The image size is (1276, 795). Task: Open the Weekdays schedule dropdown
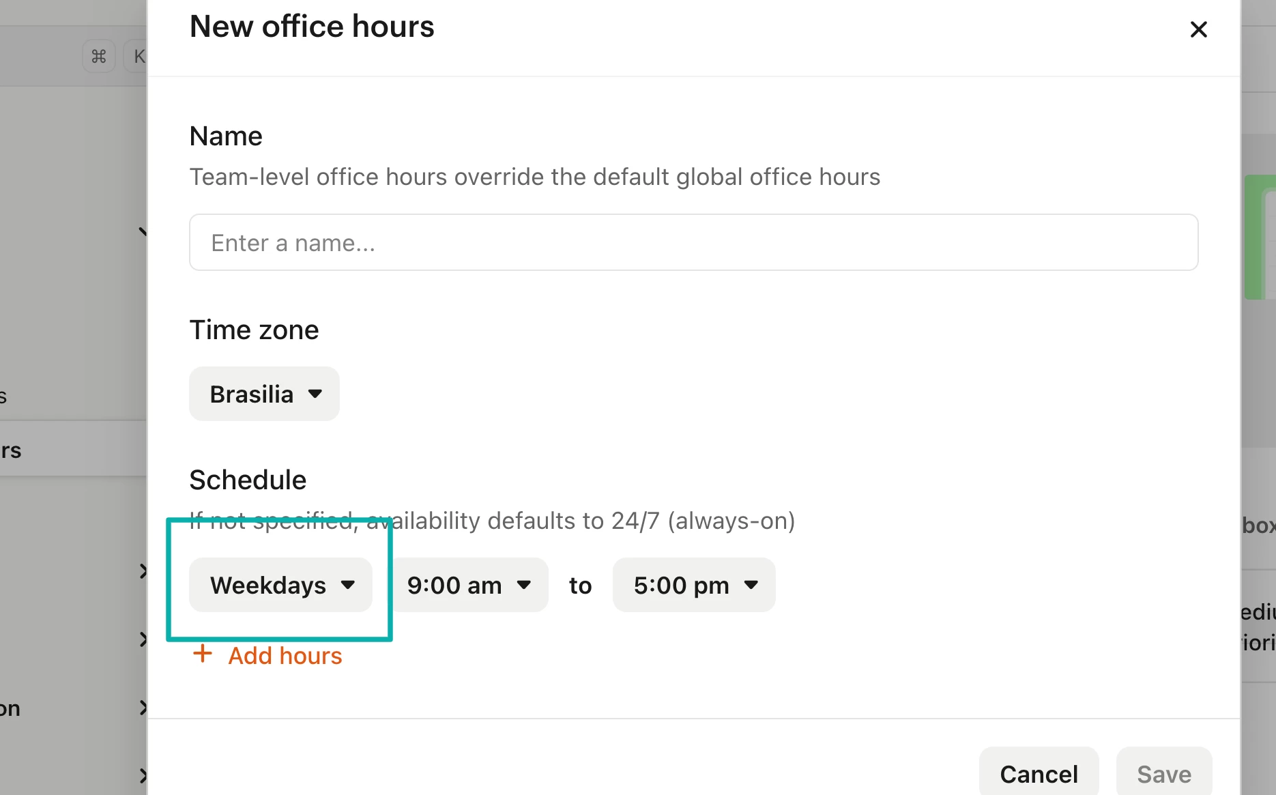280,585
